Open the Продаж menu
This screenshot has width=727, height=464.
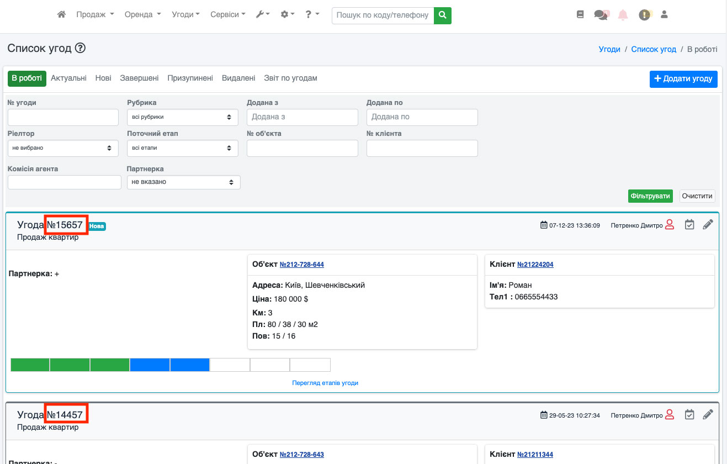(94, 15)
